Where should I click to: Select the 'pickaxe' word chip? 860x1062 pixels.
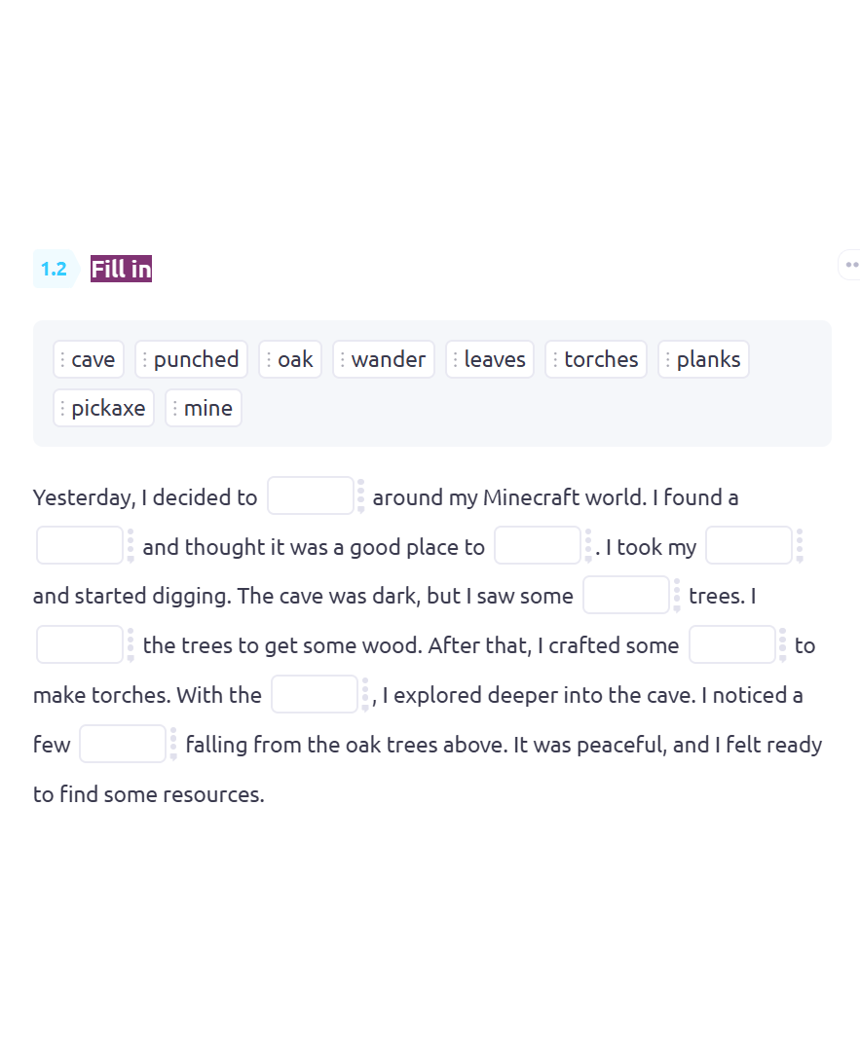[103, 408]
